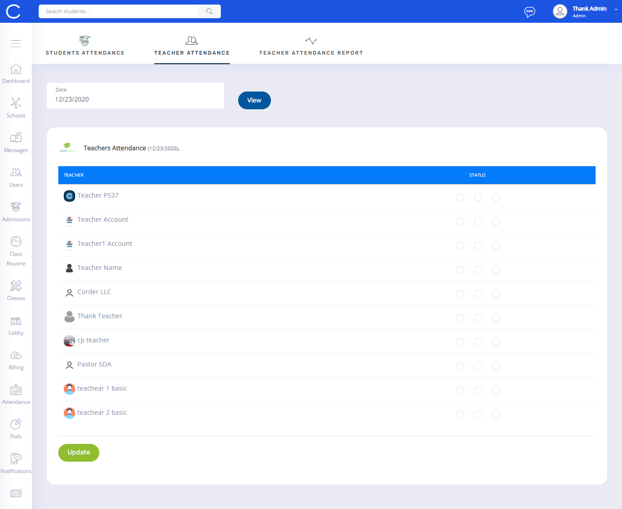Select middle status radio for Corder LLC
The height and width of the screenshot is (509, 622).
(x=478, y=294)
